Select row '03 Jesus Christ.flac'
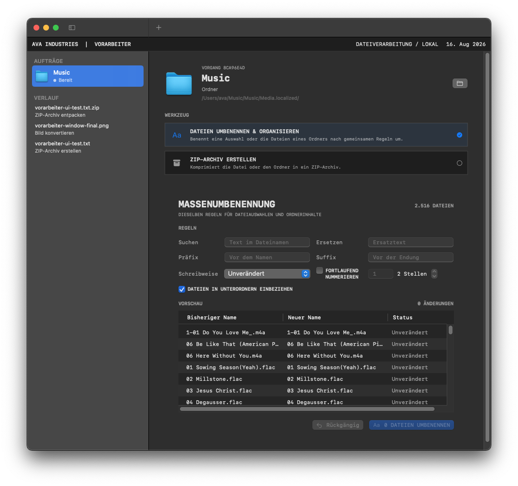The image size is (518, 486). 312,391
